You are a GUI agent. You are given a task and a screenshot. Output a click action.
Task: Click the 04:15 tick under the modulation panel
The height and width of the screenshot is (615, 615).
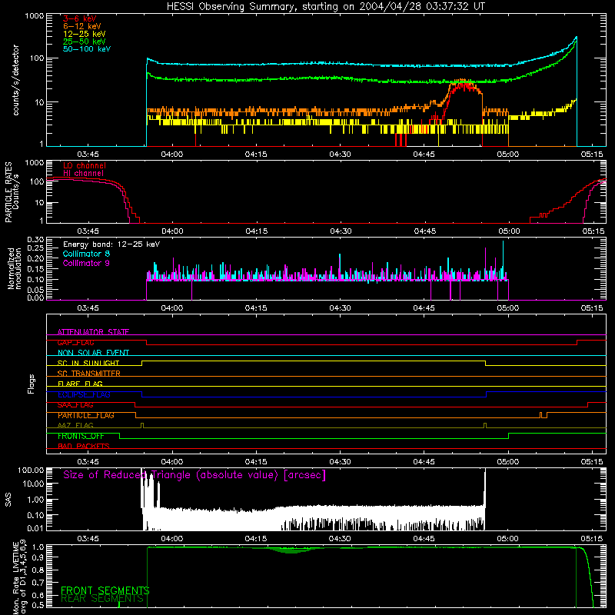[x=256, y=308]
